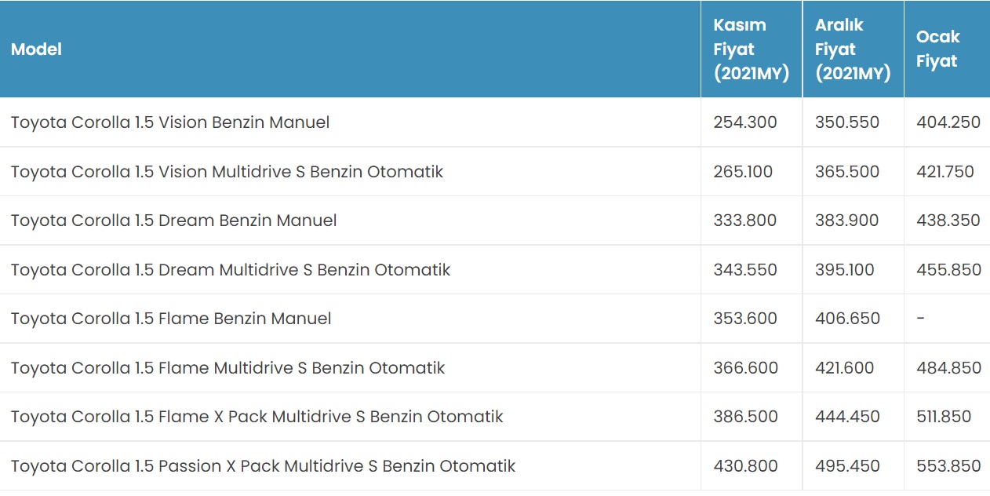Screen dimensions: 990x496
Task: Click the 386.500 Kasım price cell
Action: [x=744, y=417]
